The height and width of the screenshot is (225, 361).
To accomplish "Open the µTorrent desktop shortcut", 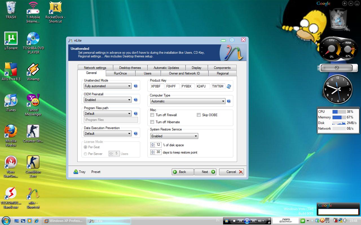I will point(11,41).
